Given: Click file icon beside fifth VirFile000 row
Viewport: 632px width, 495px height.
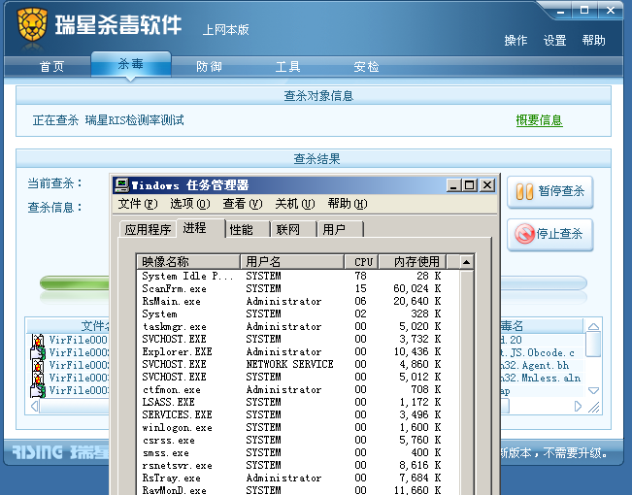Looking at the screenshot, I should point(38,390).
